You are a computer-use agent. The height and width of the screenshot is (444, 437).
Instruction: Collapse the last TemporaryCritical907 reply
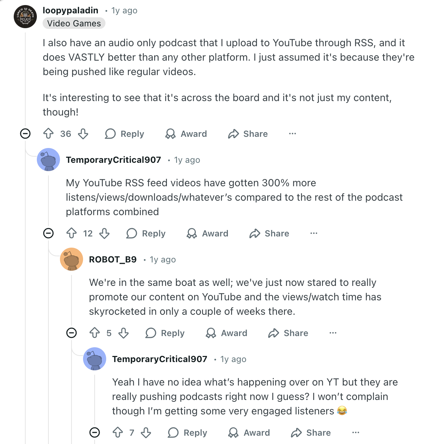point(95,433)
